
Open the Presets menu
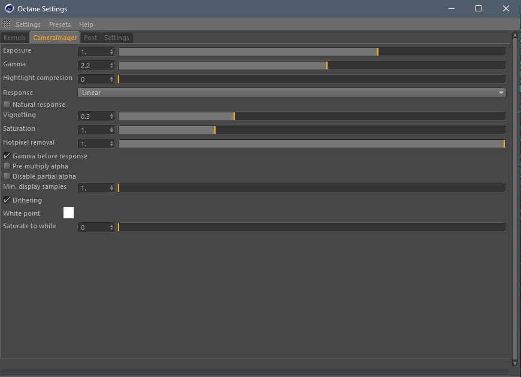click(60, 24)
